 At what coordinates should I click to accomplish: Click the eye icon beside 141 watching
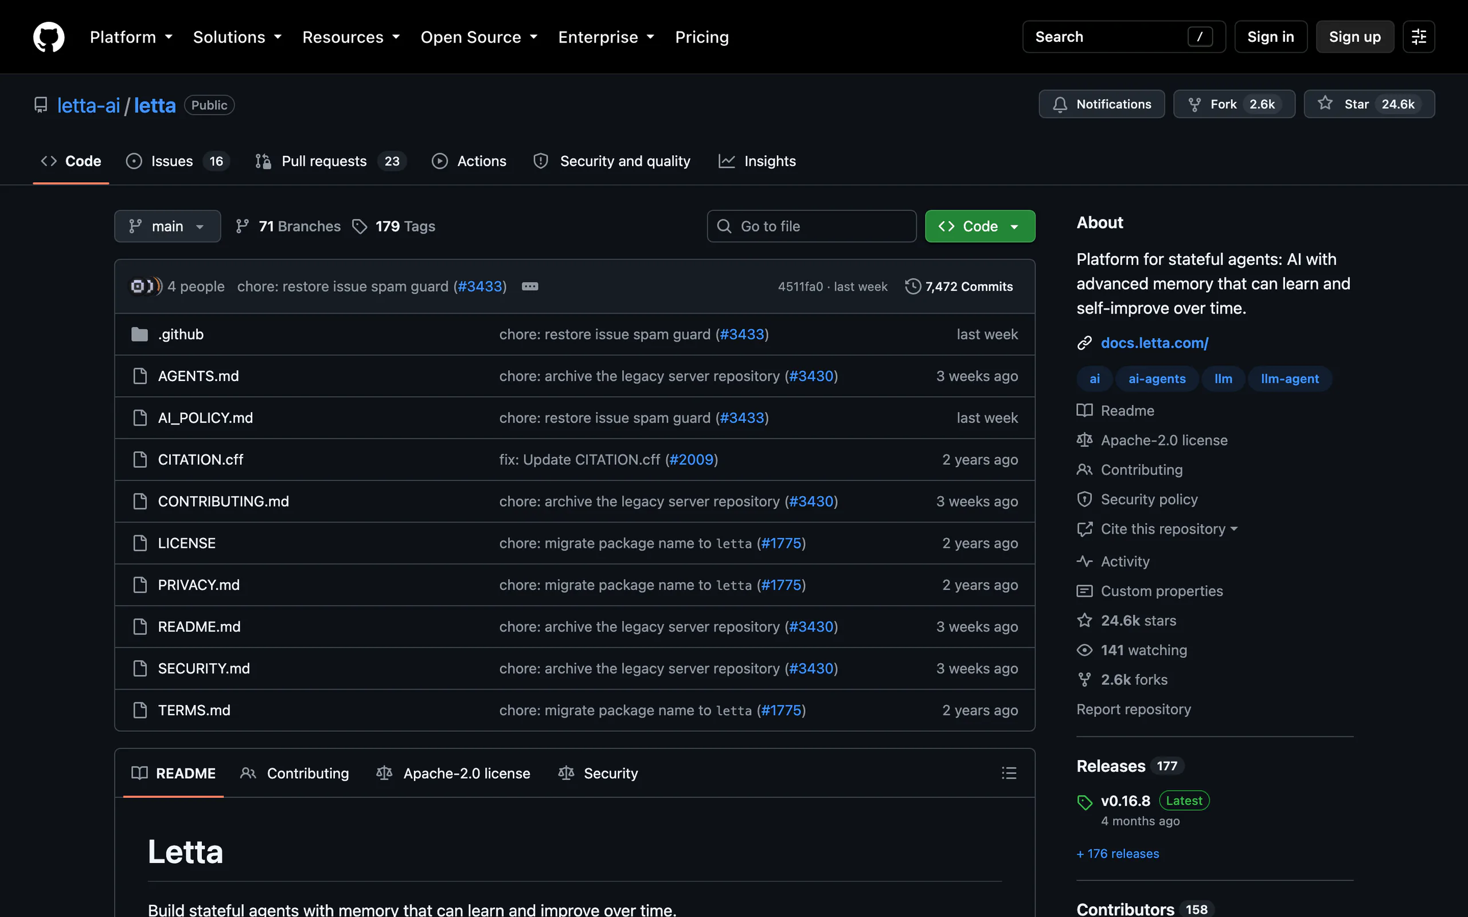click(1084, 650)
